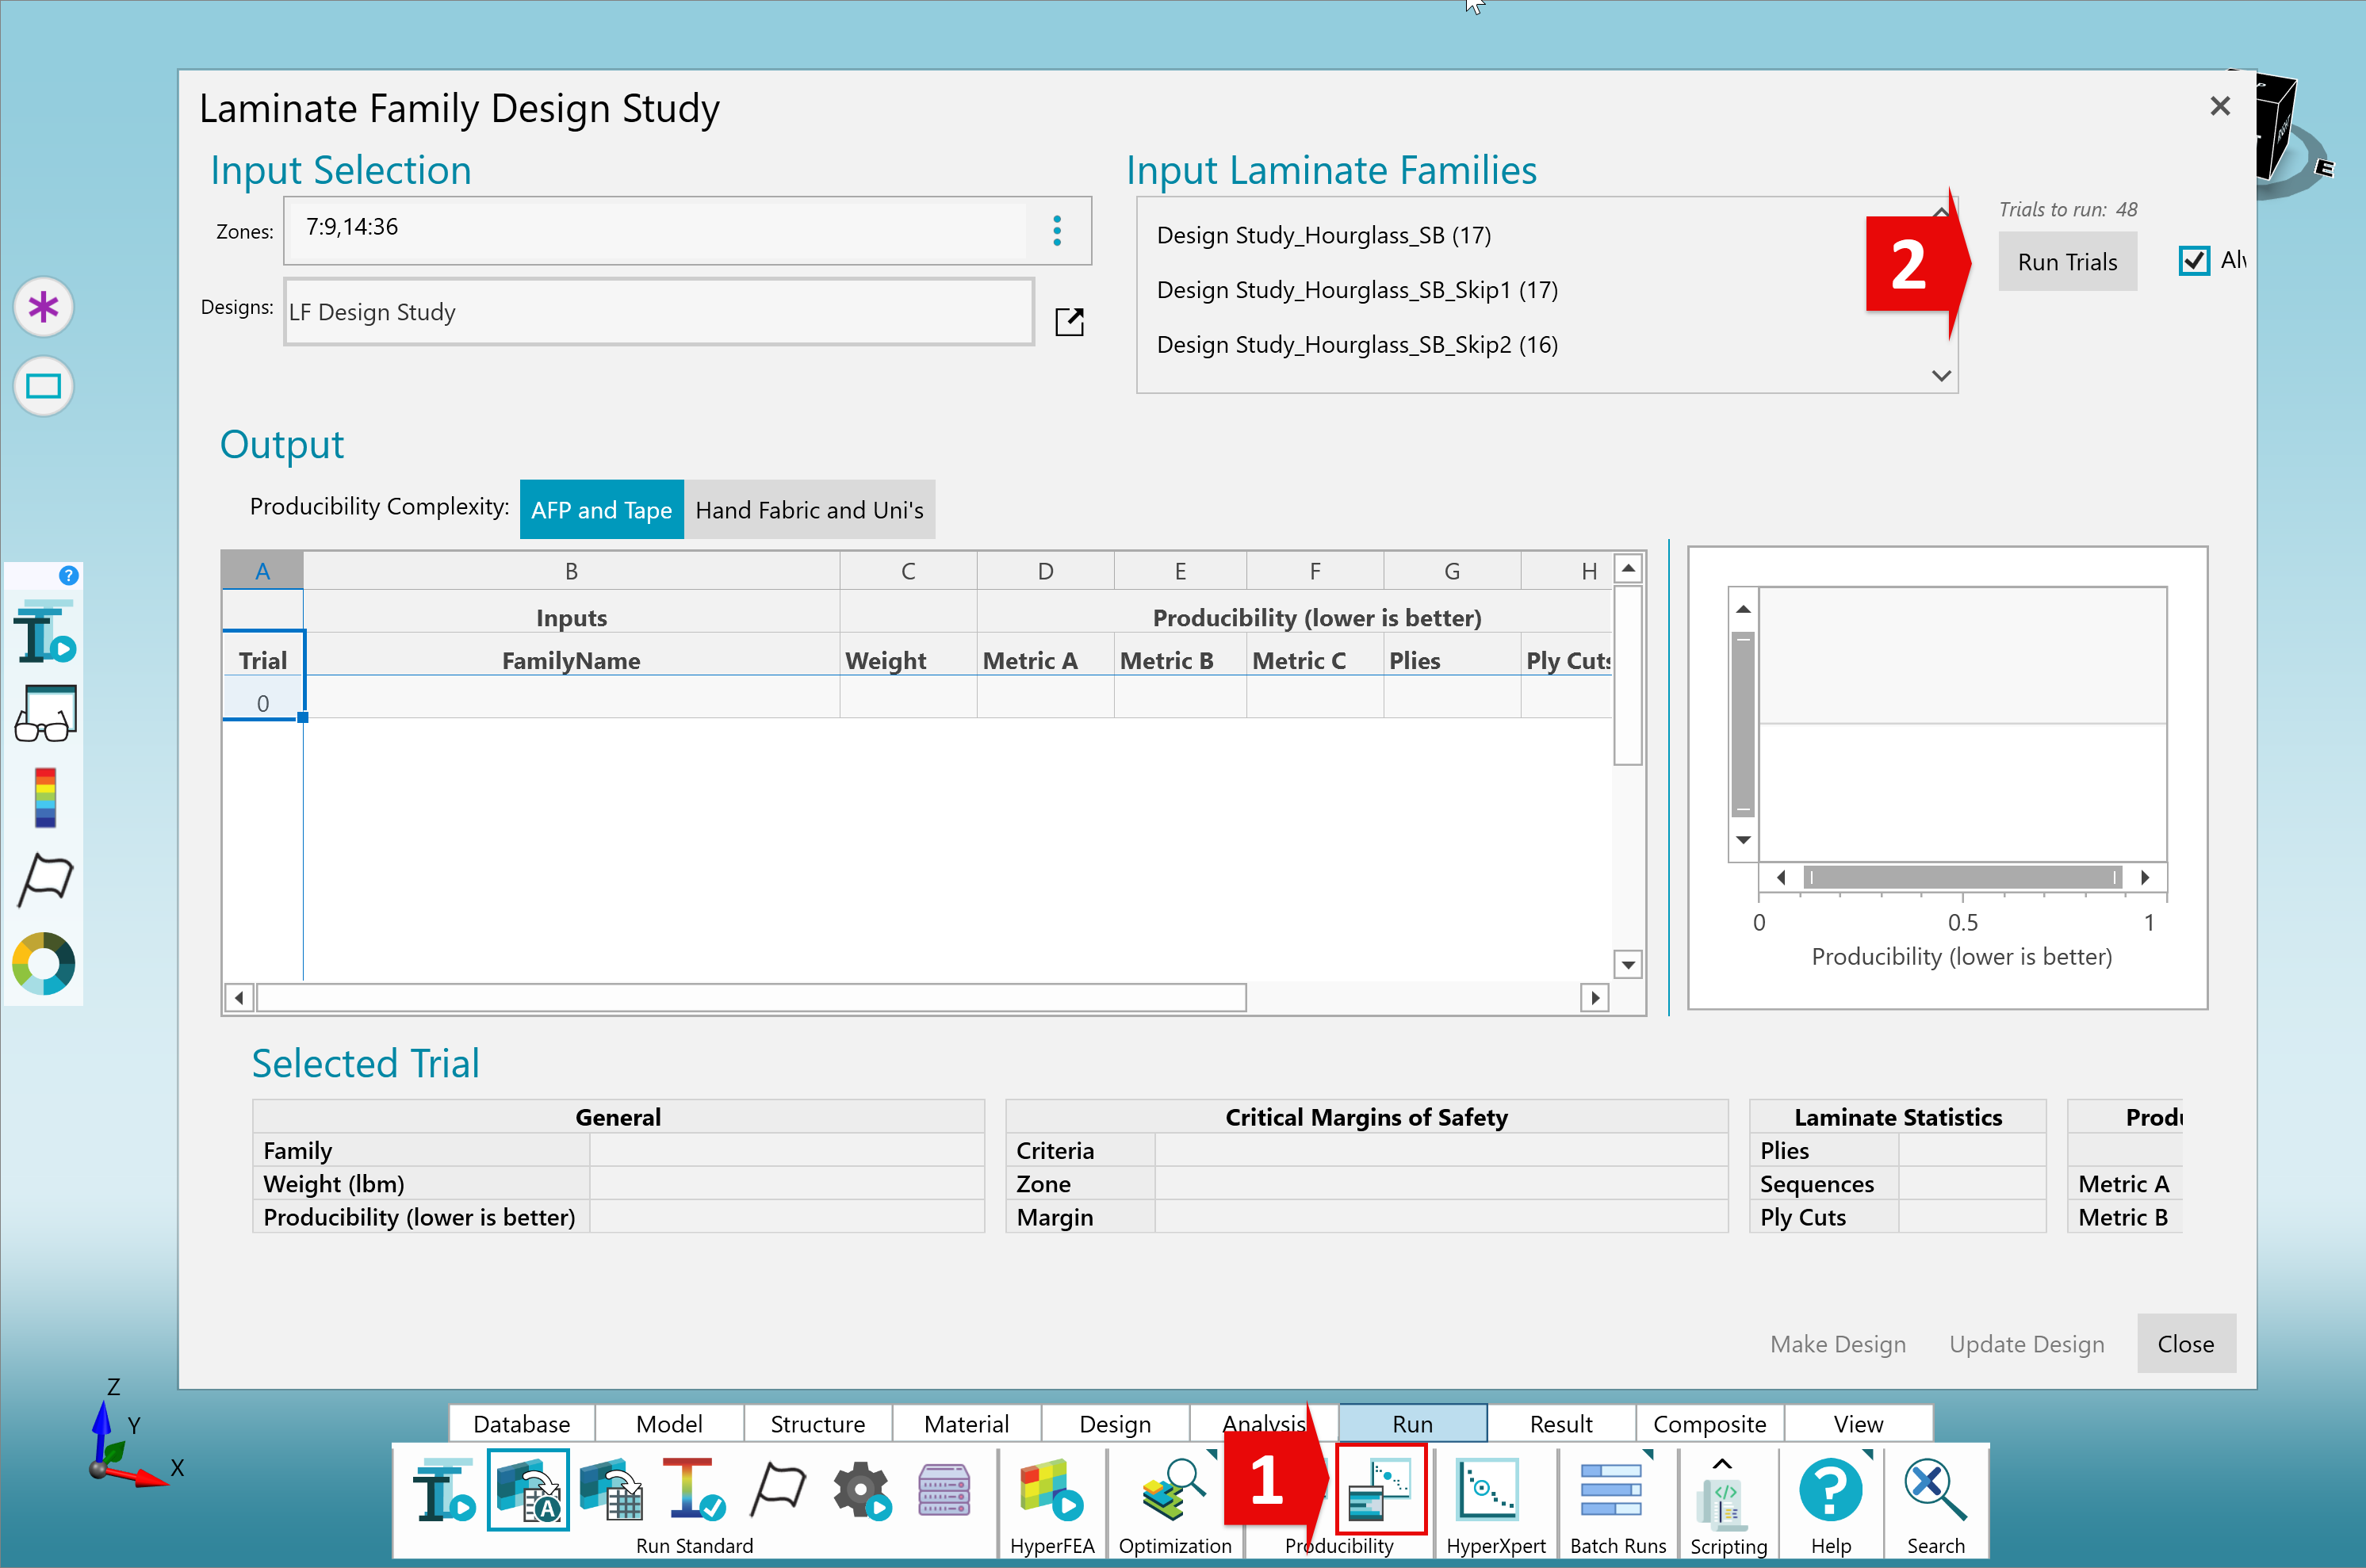
Task: Switch to the Result tab
Action: click(1561, 1423)
